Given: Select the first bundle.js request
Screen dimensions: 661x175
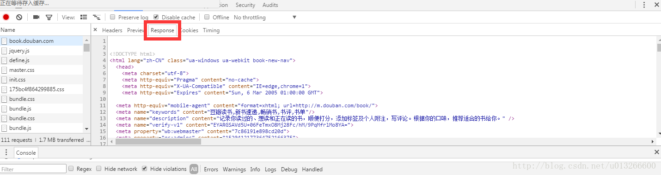Looking at the screenshot, I should tap(42, 109).
